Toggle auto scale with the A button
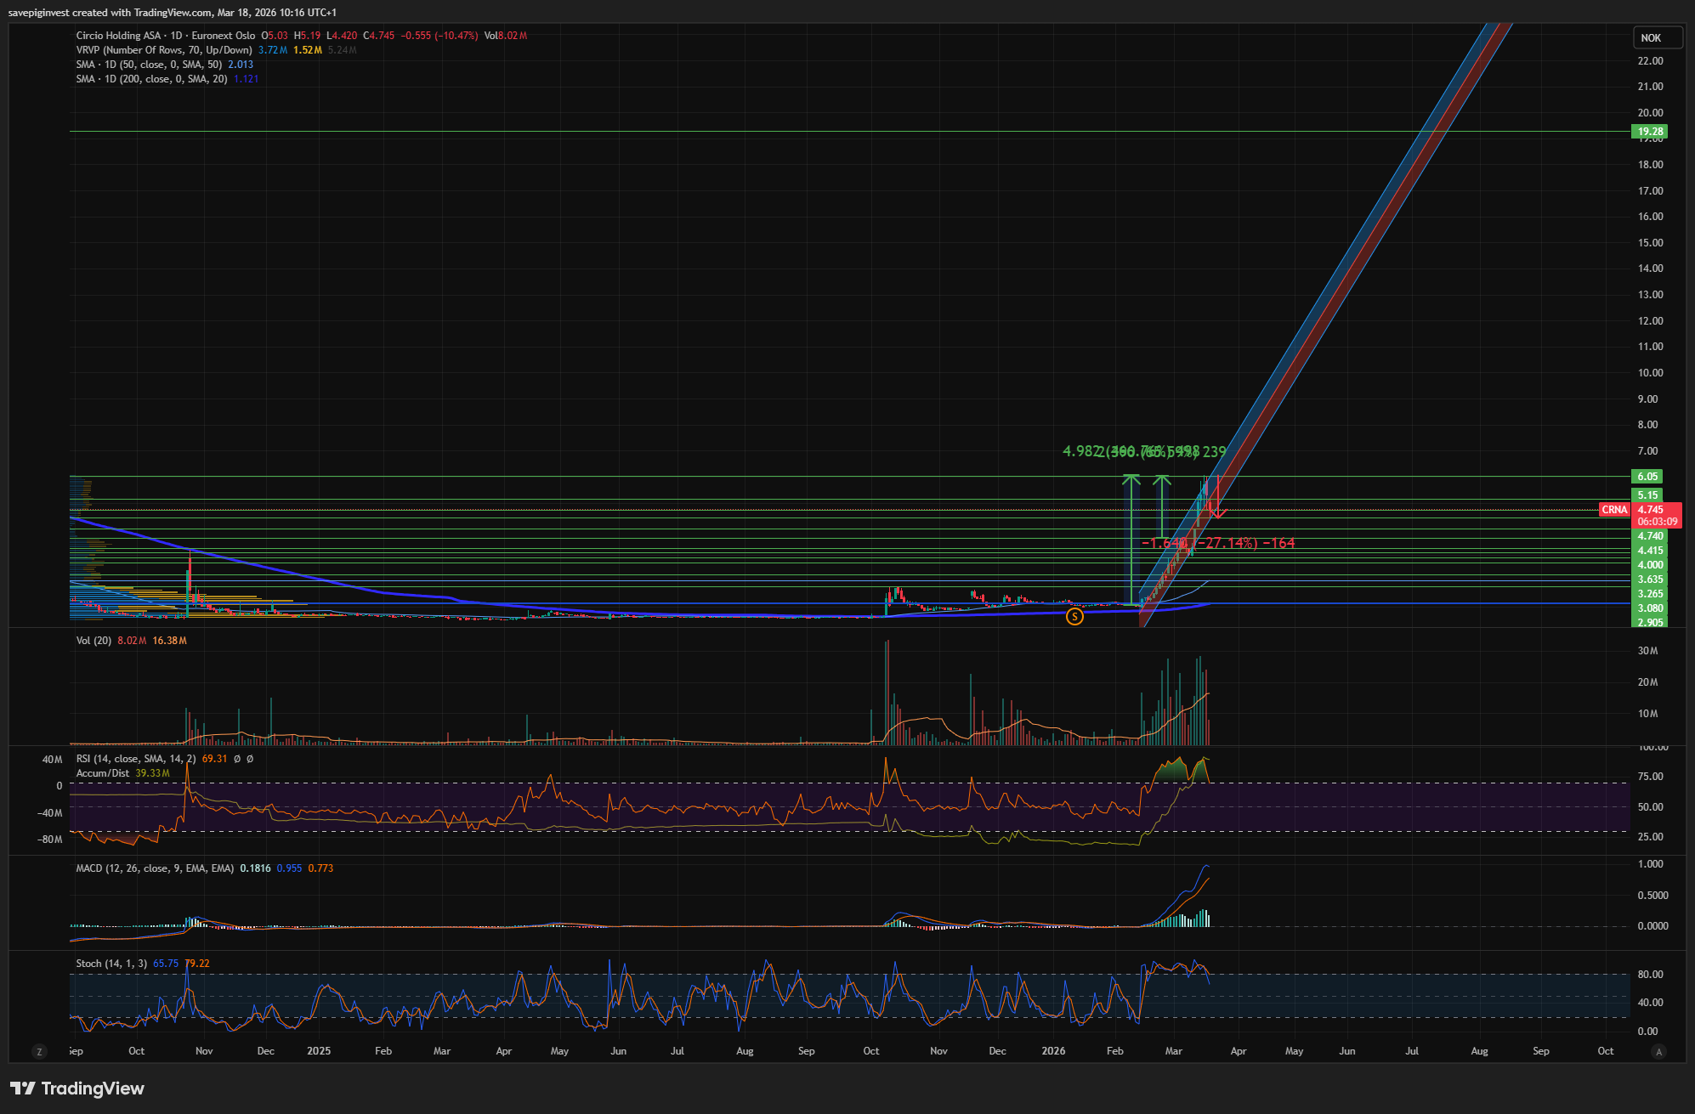The height and width of the screenshot is (1114, 1695). pyautogui.click(x=1658, y=1052)
